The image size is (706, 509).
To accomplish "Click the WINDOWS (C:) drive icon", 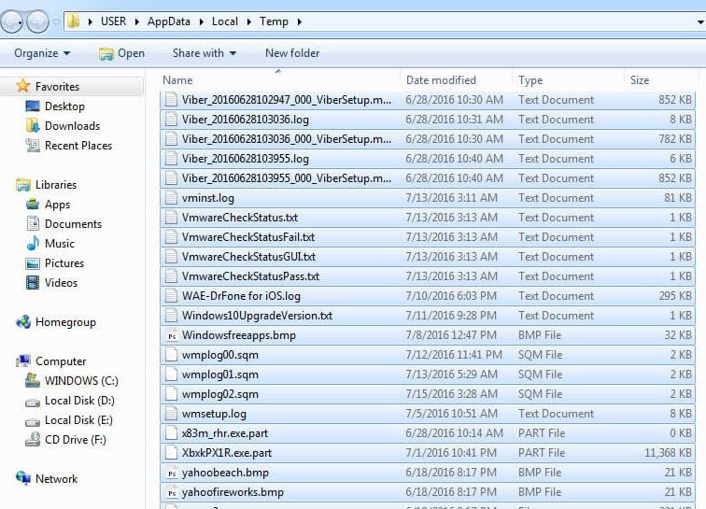I will tap(34, 381).
